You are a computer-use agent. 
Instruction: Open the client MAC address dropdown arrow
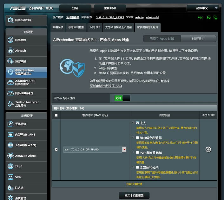pyautogui.click(x=124, y=149)
